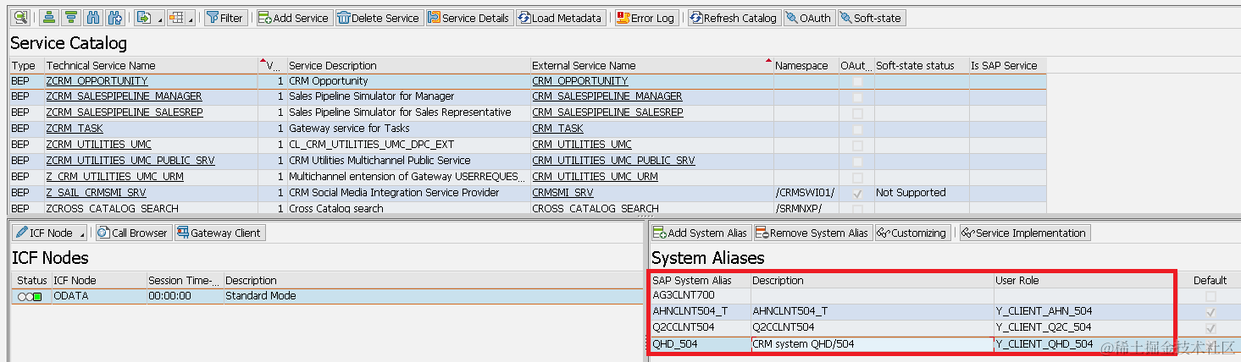This screenshot has height=362, width=1241.
Task: Sort the catalog in descending order
Action: 72,17
